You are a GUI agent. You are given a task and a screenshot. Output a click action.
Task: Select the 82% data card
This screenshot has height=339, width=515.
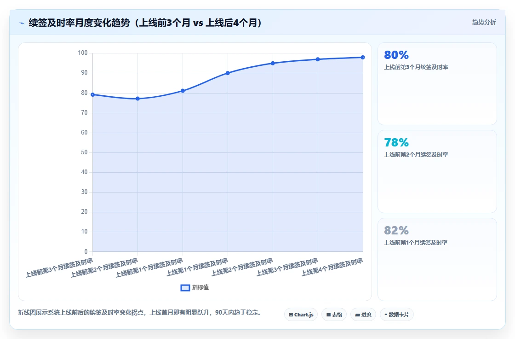(437, 259)
